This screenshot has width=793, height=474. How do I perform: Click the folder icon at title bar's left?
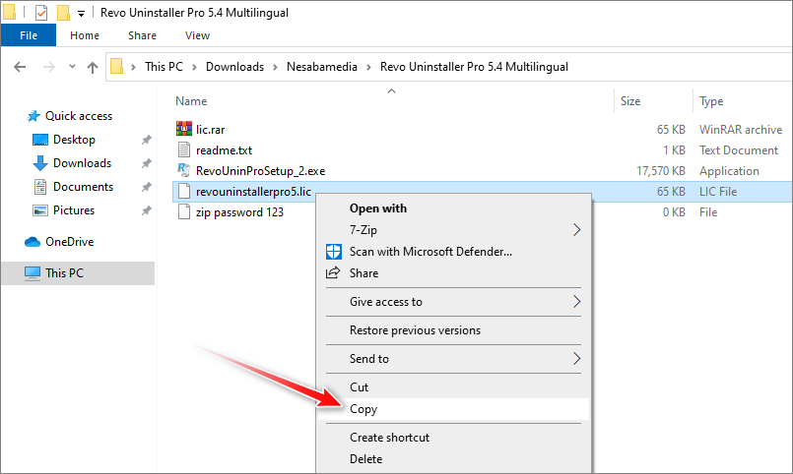[x=9, y=13]
